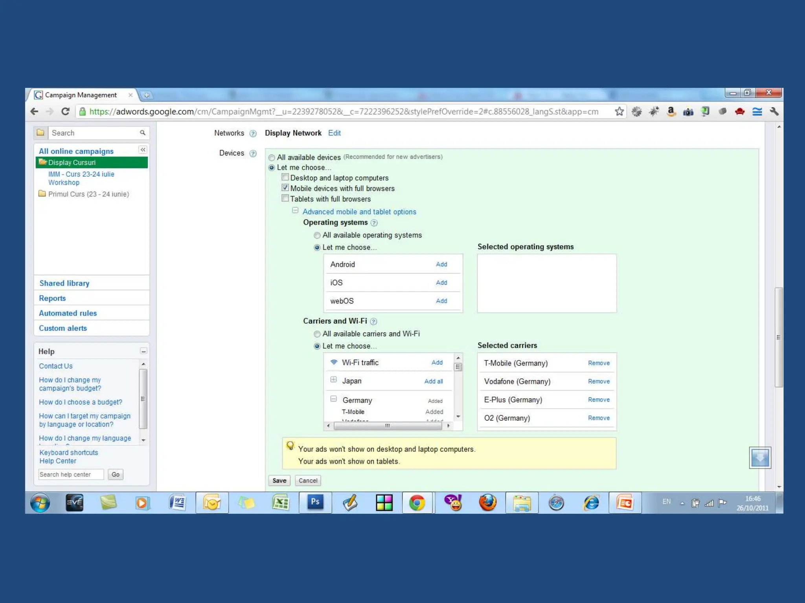Image resolution: width=805 pixels, height=603 pixels.
Task: Open the Chrome wrench settings menu
Action: (774, 111)
